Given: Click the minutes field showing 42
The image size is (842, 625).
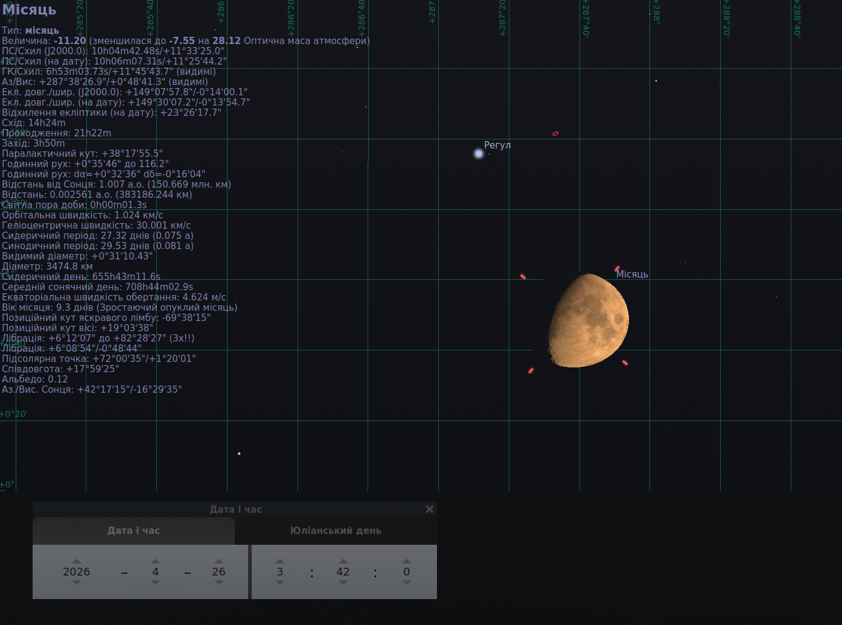Looking at the screenshot, I should (343, 572).
